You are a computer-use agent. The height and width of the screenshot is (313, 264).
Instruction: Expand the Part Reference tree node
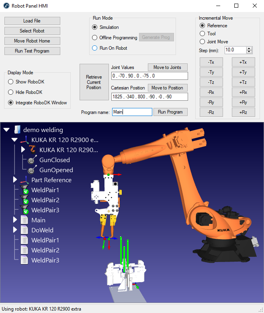[x=15, y=180]
